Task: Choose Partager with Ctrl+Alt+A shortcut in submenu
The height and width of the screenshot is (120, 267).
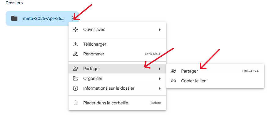Action: pyautogui.click(x=215, y=71)
